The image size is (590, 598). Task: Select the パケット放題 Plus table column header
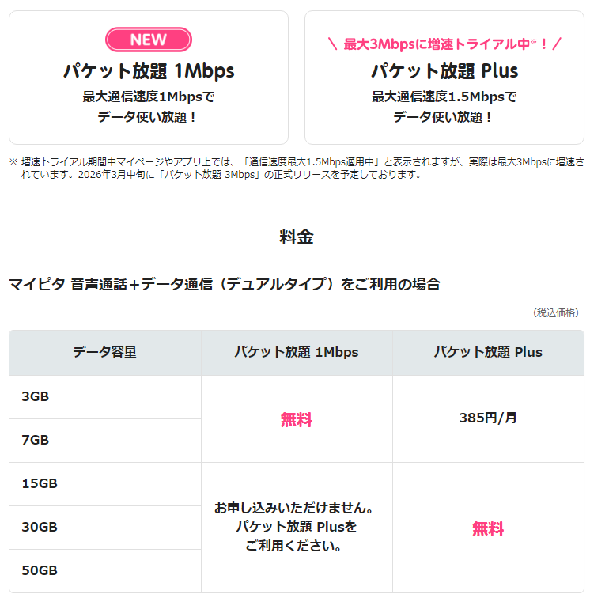488,353
